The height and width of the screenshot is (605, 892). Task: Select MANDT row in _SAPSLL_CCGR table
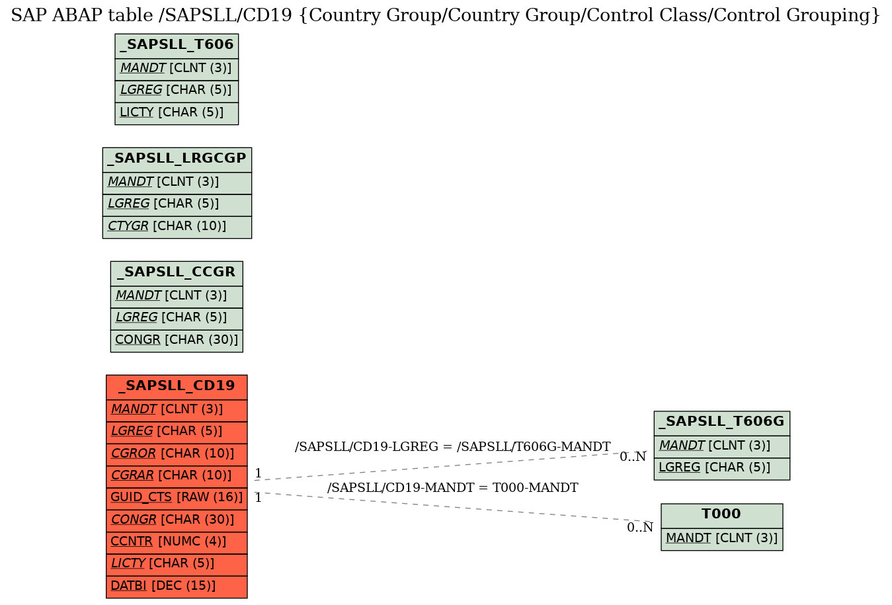click(x=177, y=296)
